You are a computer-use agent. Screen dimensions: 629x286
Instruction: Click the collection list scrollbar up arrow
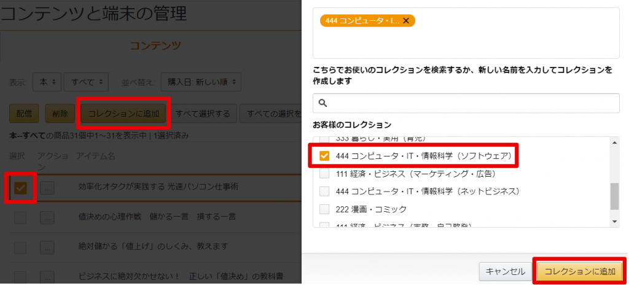coord(614,142)
